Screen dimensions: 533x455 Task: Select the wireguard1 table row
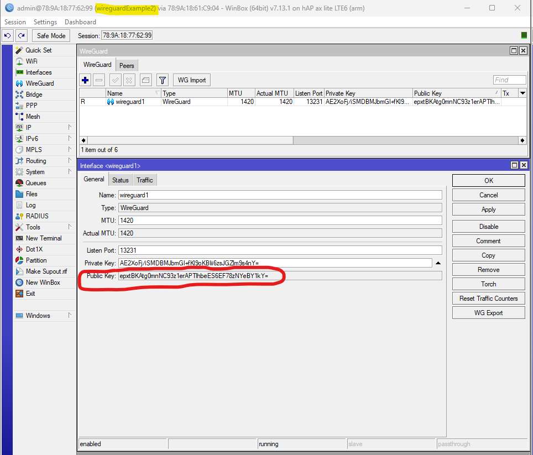click(x=302, y=102)
